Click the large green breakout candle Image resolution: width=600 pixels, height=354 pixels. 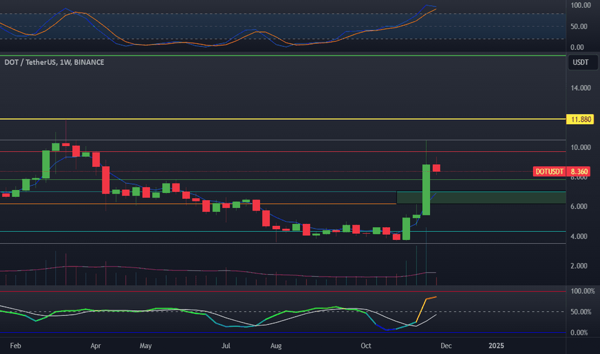[426, 189]
